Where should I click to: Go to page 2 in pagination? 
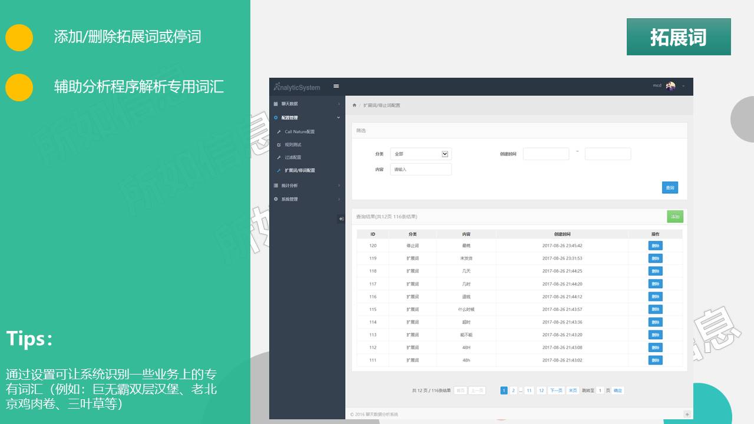514,390
